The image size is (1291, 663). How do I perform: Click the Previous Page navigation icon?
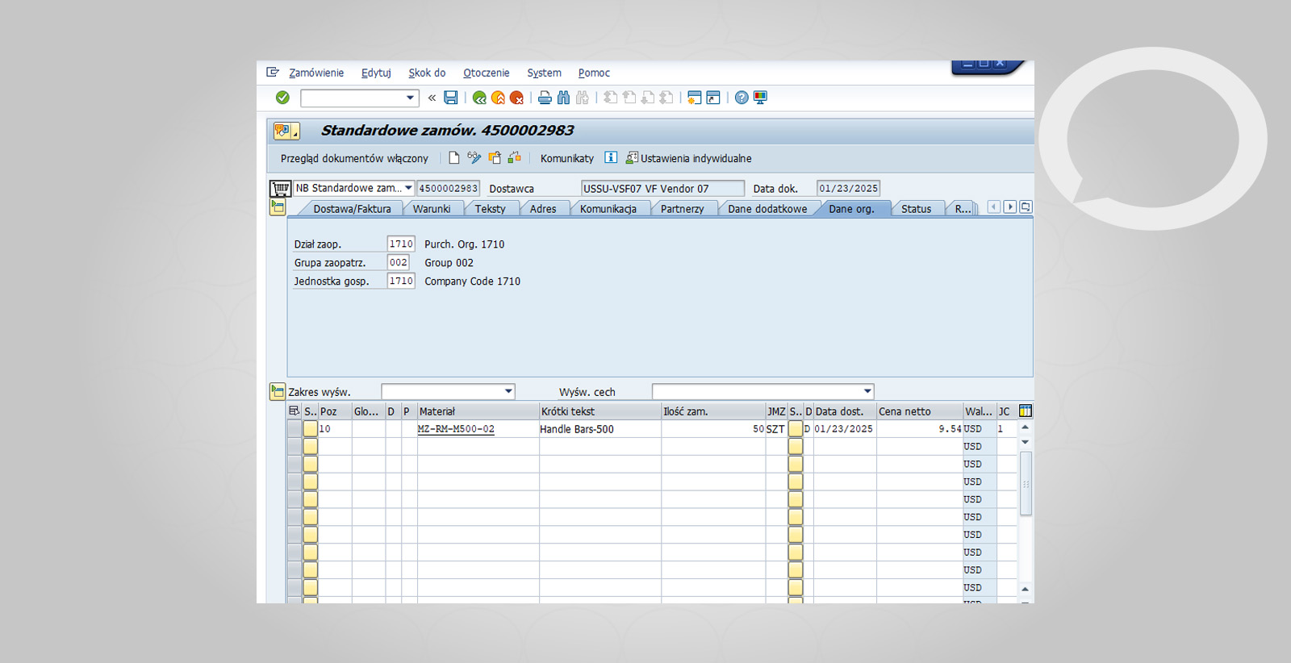pyautogui.click(x=629, y=98)
